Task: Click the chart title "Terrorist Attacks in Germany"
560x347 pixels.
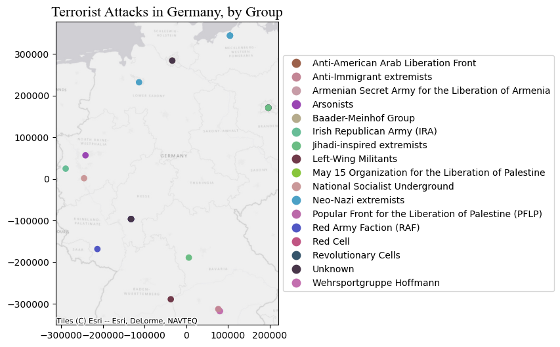Action: tap(167, 12)
